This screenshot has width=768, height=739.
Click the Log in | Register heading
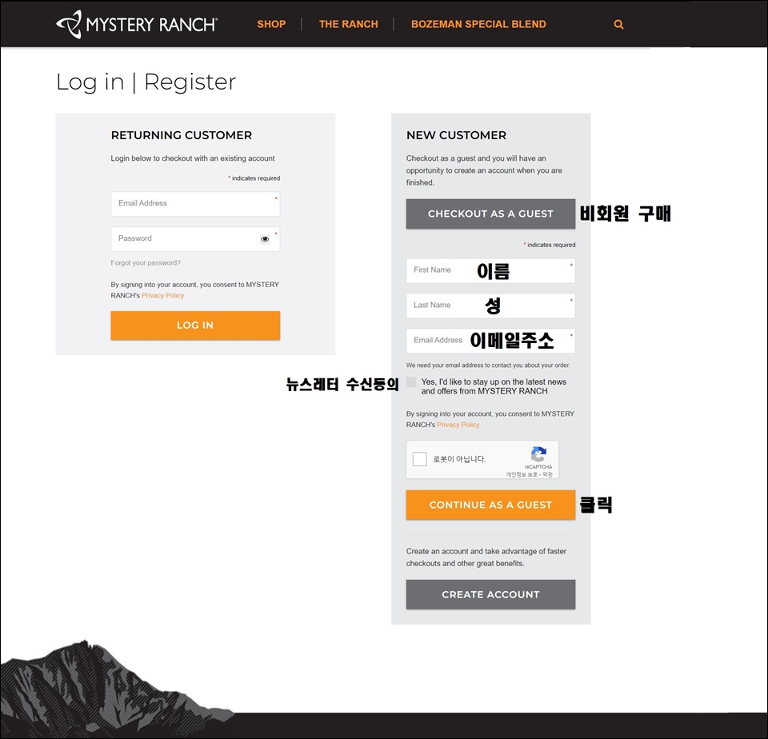click(146, 82)
